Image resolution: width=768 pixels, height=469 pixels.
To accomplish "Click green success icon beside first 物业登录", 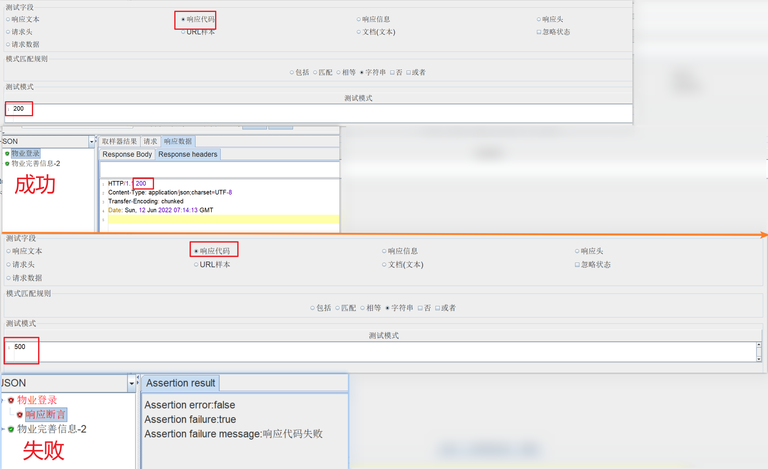I will (7, 153).
